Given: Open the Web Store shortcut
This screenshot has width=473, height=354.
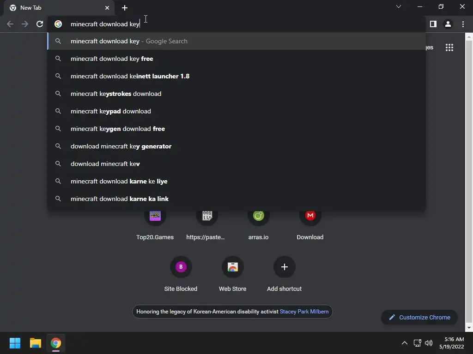Looking at the screenshot, I should click(x=233, y=274).
